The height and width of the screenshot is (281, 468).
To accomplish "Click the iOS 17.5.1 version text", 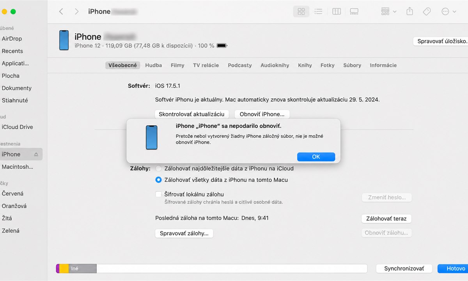I will pyautogui.click(x=168, y=85).
